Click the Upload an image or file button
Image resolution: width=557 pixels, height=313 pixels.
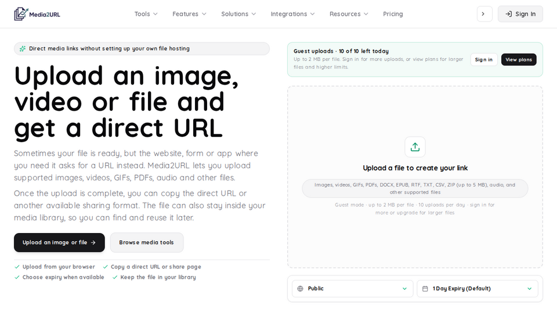pyautogui.click(x=59, y=242)
